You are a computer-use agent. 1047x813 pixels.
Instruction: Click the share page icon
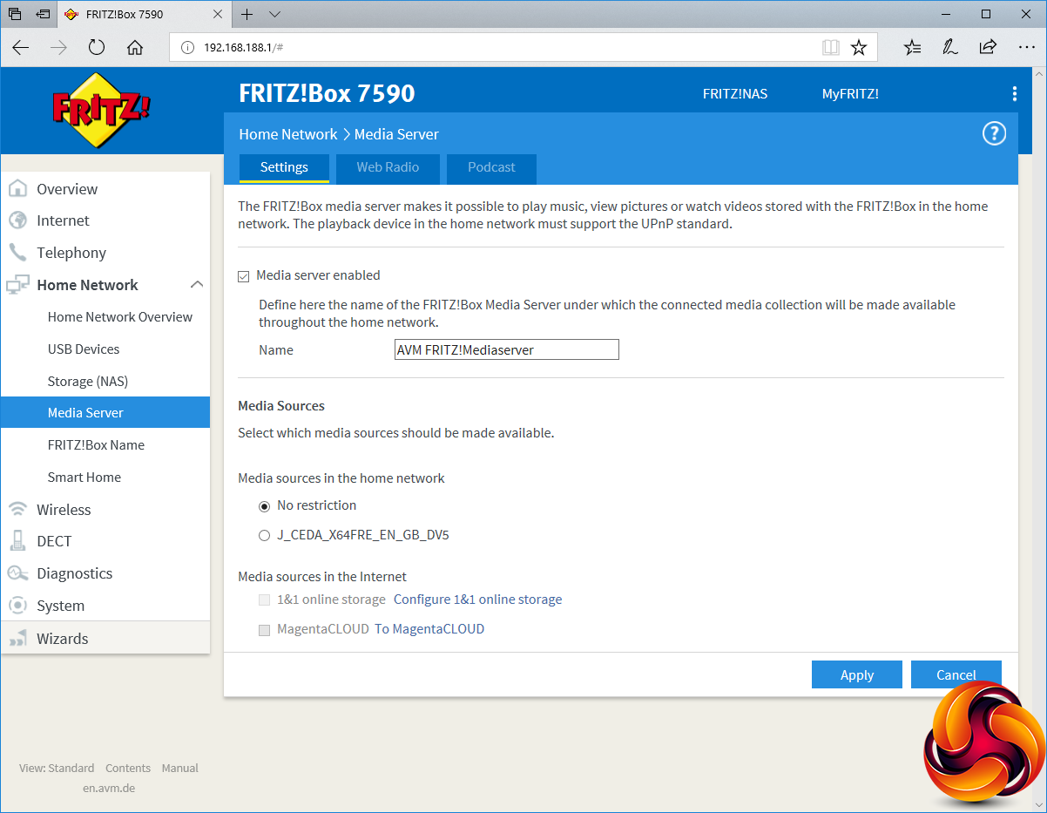(x=988, y=47)
